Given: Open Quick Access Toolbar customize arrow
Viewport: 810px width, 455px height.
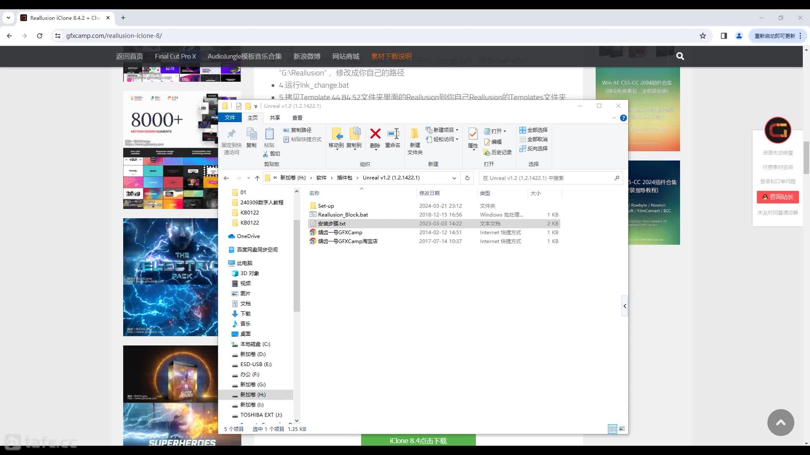Looking at the screenshot, I should (x=256, y=106).
